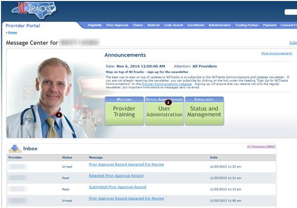Select the Claims menu tab
Viewport: 297px width, 208px height.
[x=138, y=25]
